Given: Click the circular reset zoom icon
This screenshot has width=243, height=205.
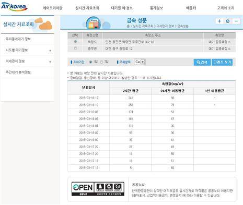Looking at the screenshot, I should [228, 21].
